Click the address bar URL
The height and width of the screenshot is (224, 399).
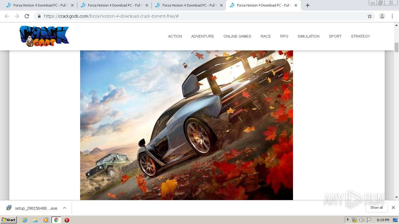point(111,16)
